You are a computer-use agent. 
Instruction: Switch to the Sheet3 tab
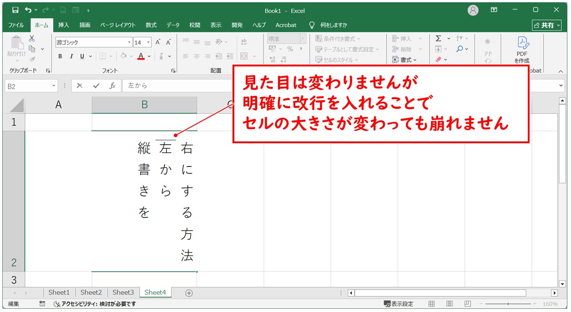pos(123,292)
